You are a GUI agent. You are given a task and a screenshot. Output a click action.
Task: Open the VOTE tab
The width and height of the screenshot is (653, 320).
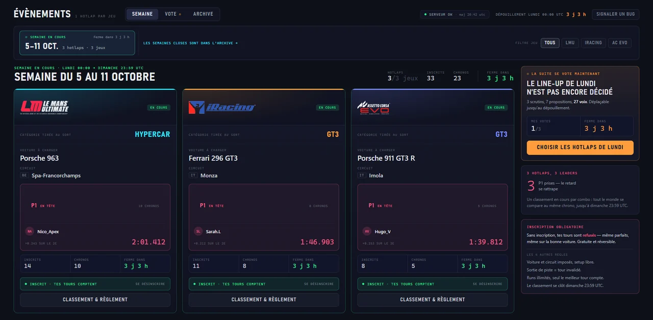(x=172, y=14)
